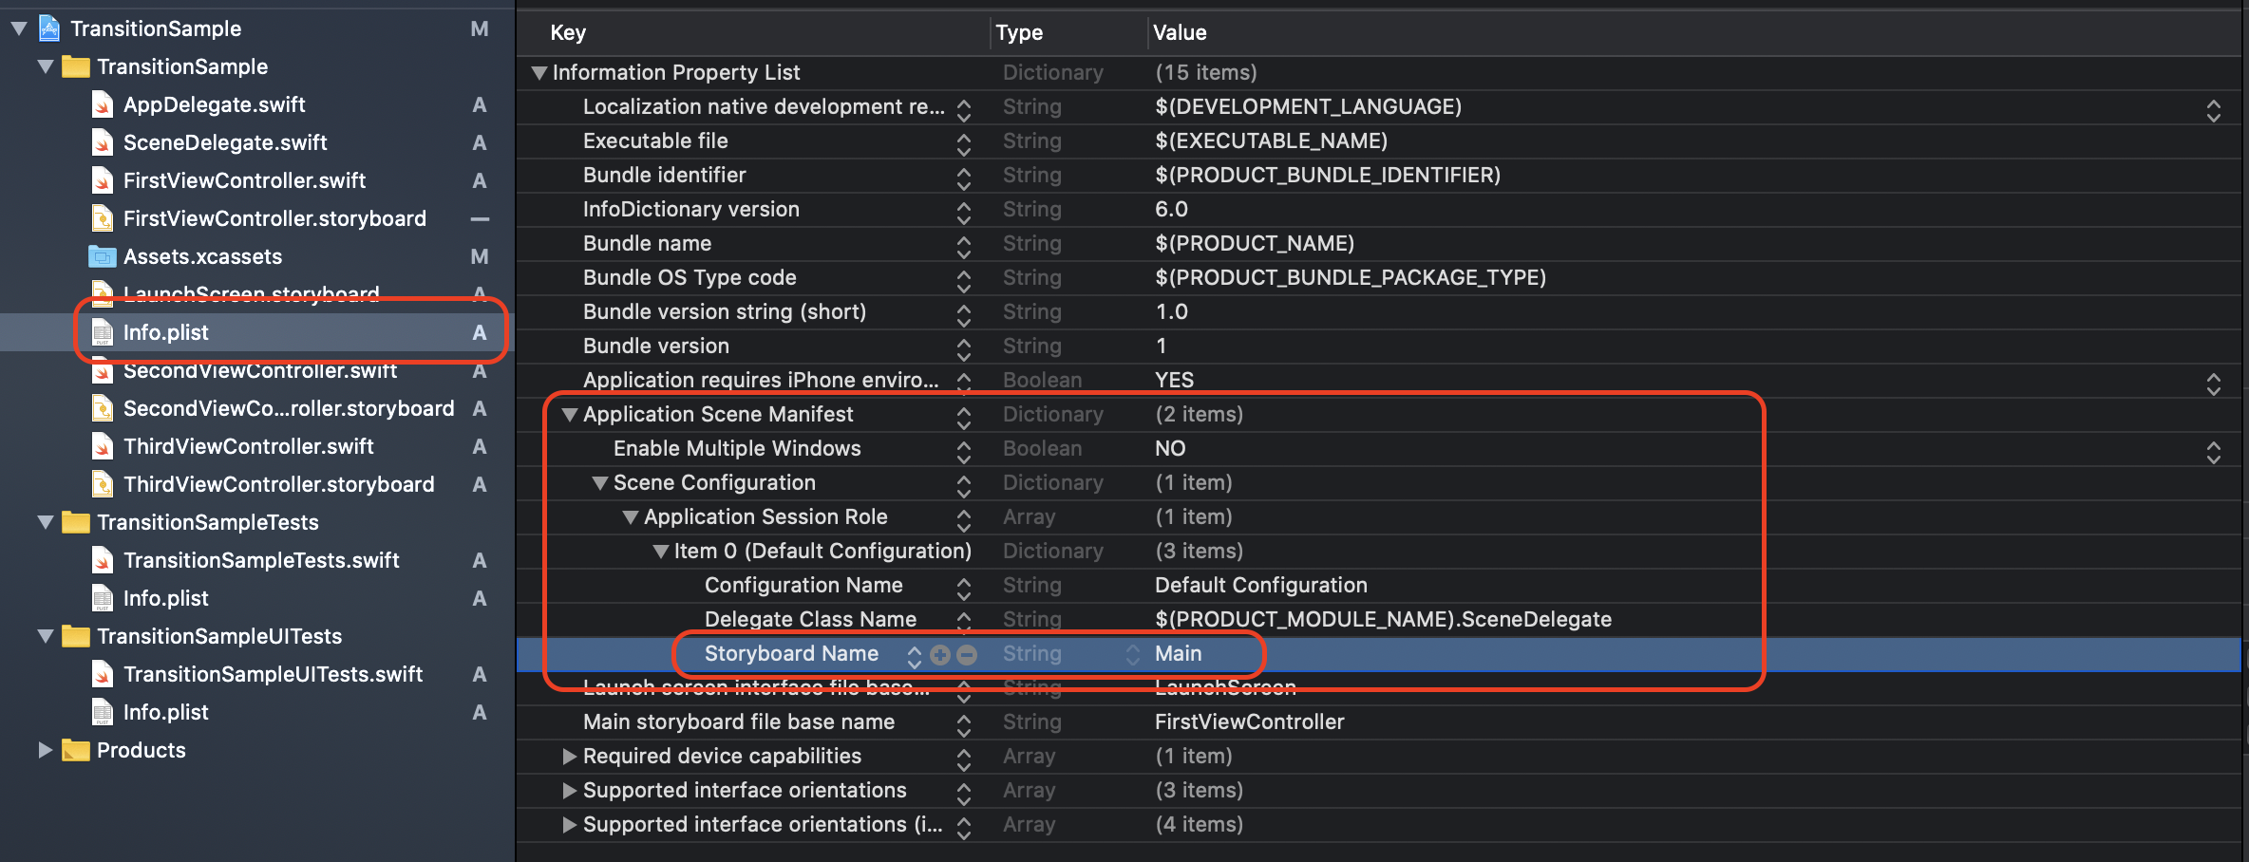Click the Storyboard Name value Main

pos(1178,653)
